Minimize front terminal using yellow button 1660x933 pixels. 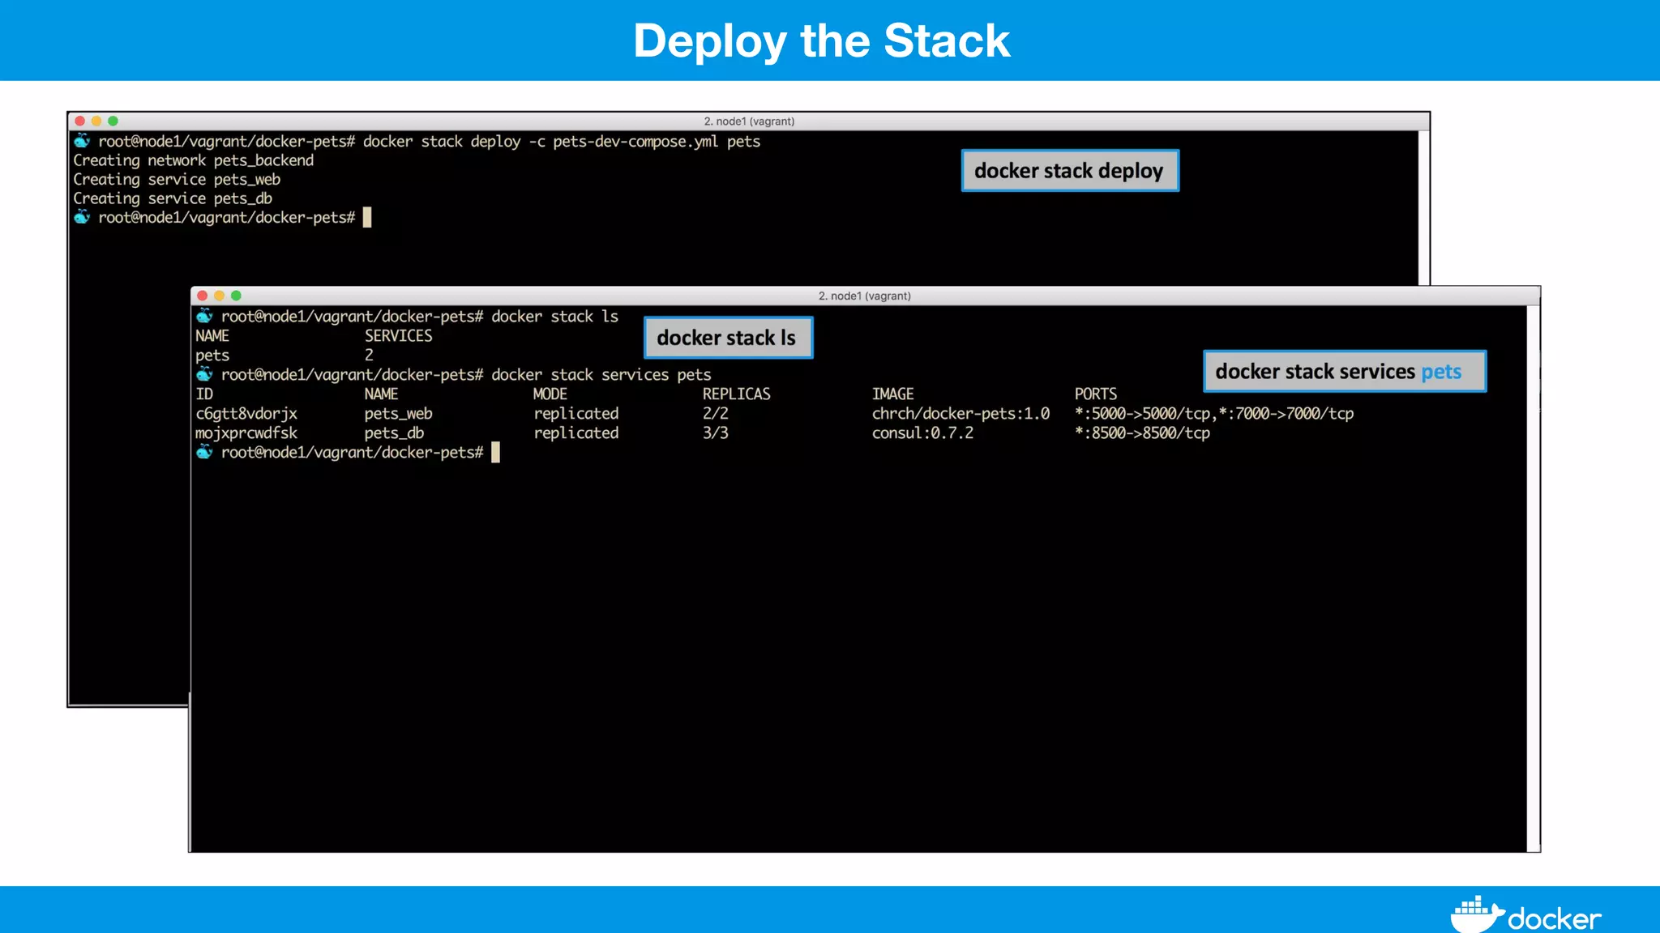(x=219, y=296)
